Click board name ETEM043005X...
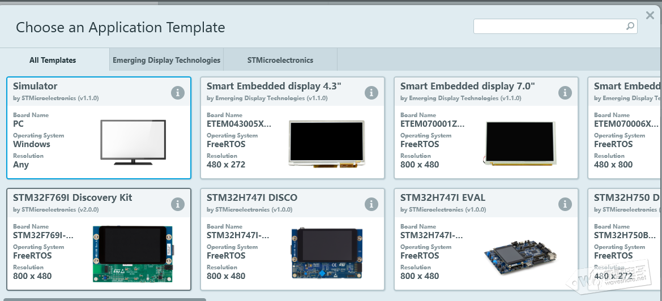This screenshot has height=301, width=662. coord(239,124)
